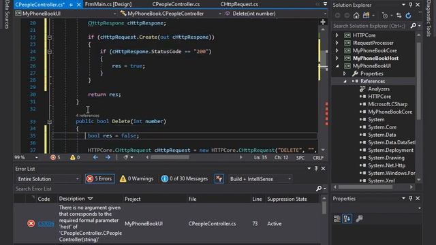The height and width of the screenshot is (245, 436).
Task: Click the Error List search magnifier icon
Action: tap(319, 189)
